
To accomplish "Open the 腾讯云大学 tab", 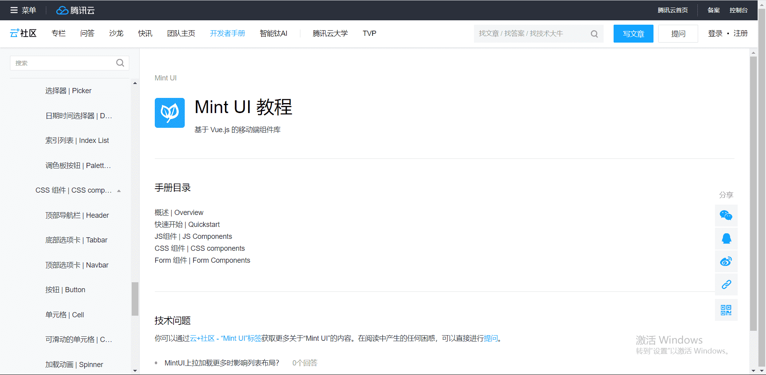I will 330,33.
